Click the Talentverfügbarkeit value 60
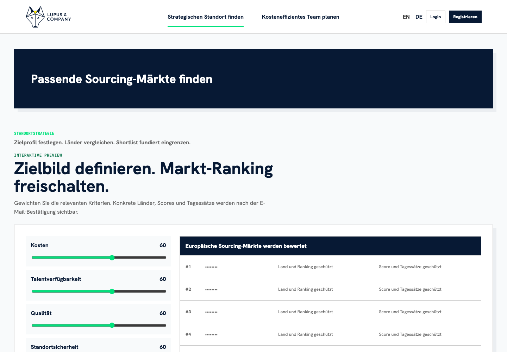The image size is (507, 352). pyautogui.click(x=163, y=279)
